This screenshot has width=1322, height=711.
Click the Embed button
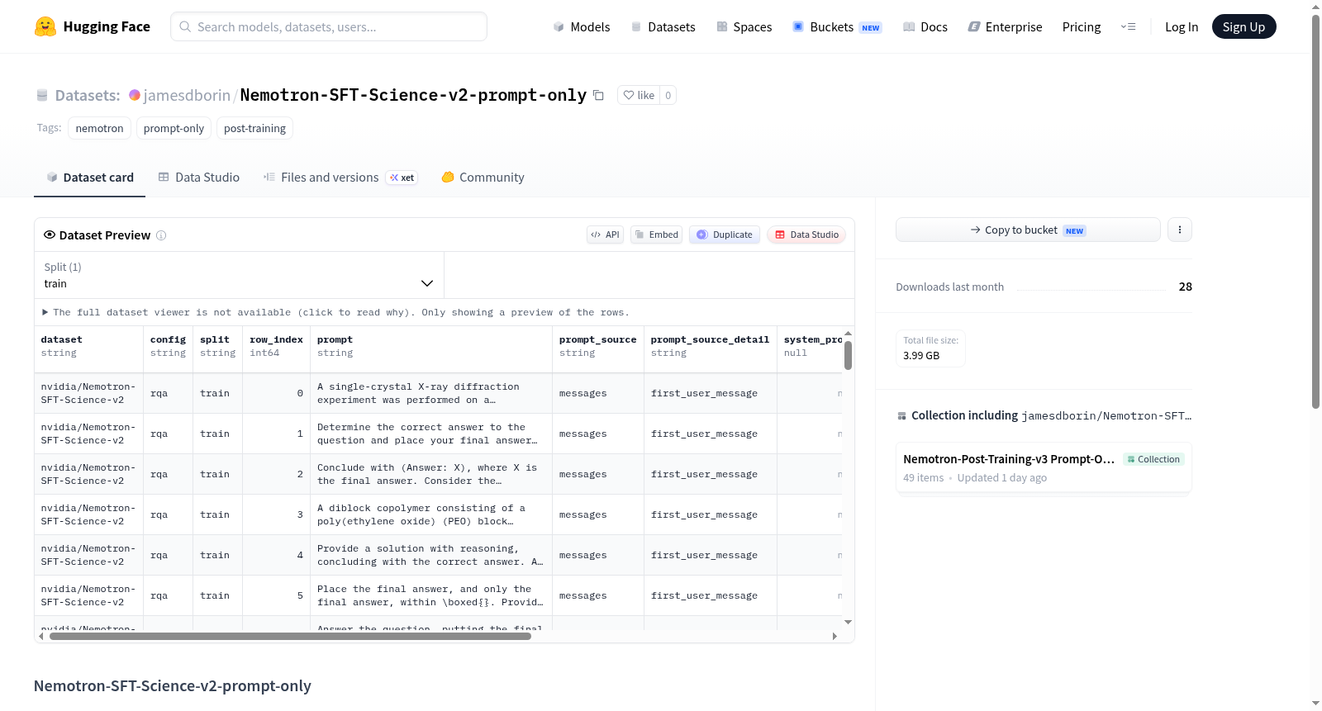[x=657, y=235]
